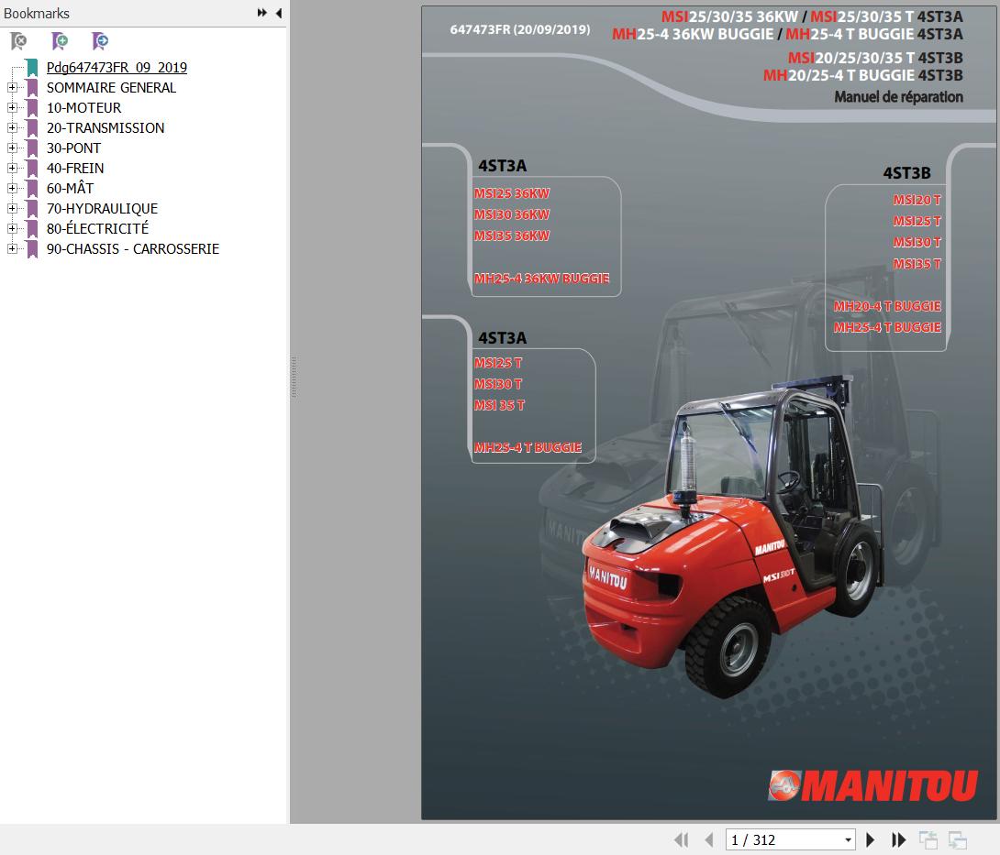Click the MSI25 T link under 4ST3B
This screenshot has height=855, width=1000.
click(917, 221)
